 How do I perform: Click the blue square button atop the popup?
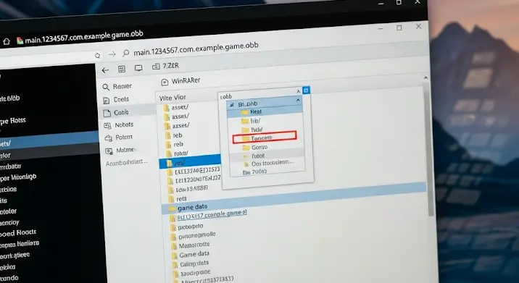click(306, 90)
